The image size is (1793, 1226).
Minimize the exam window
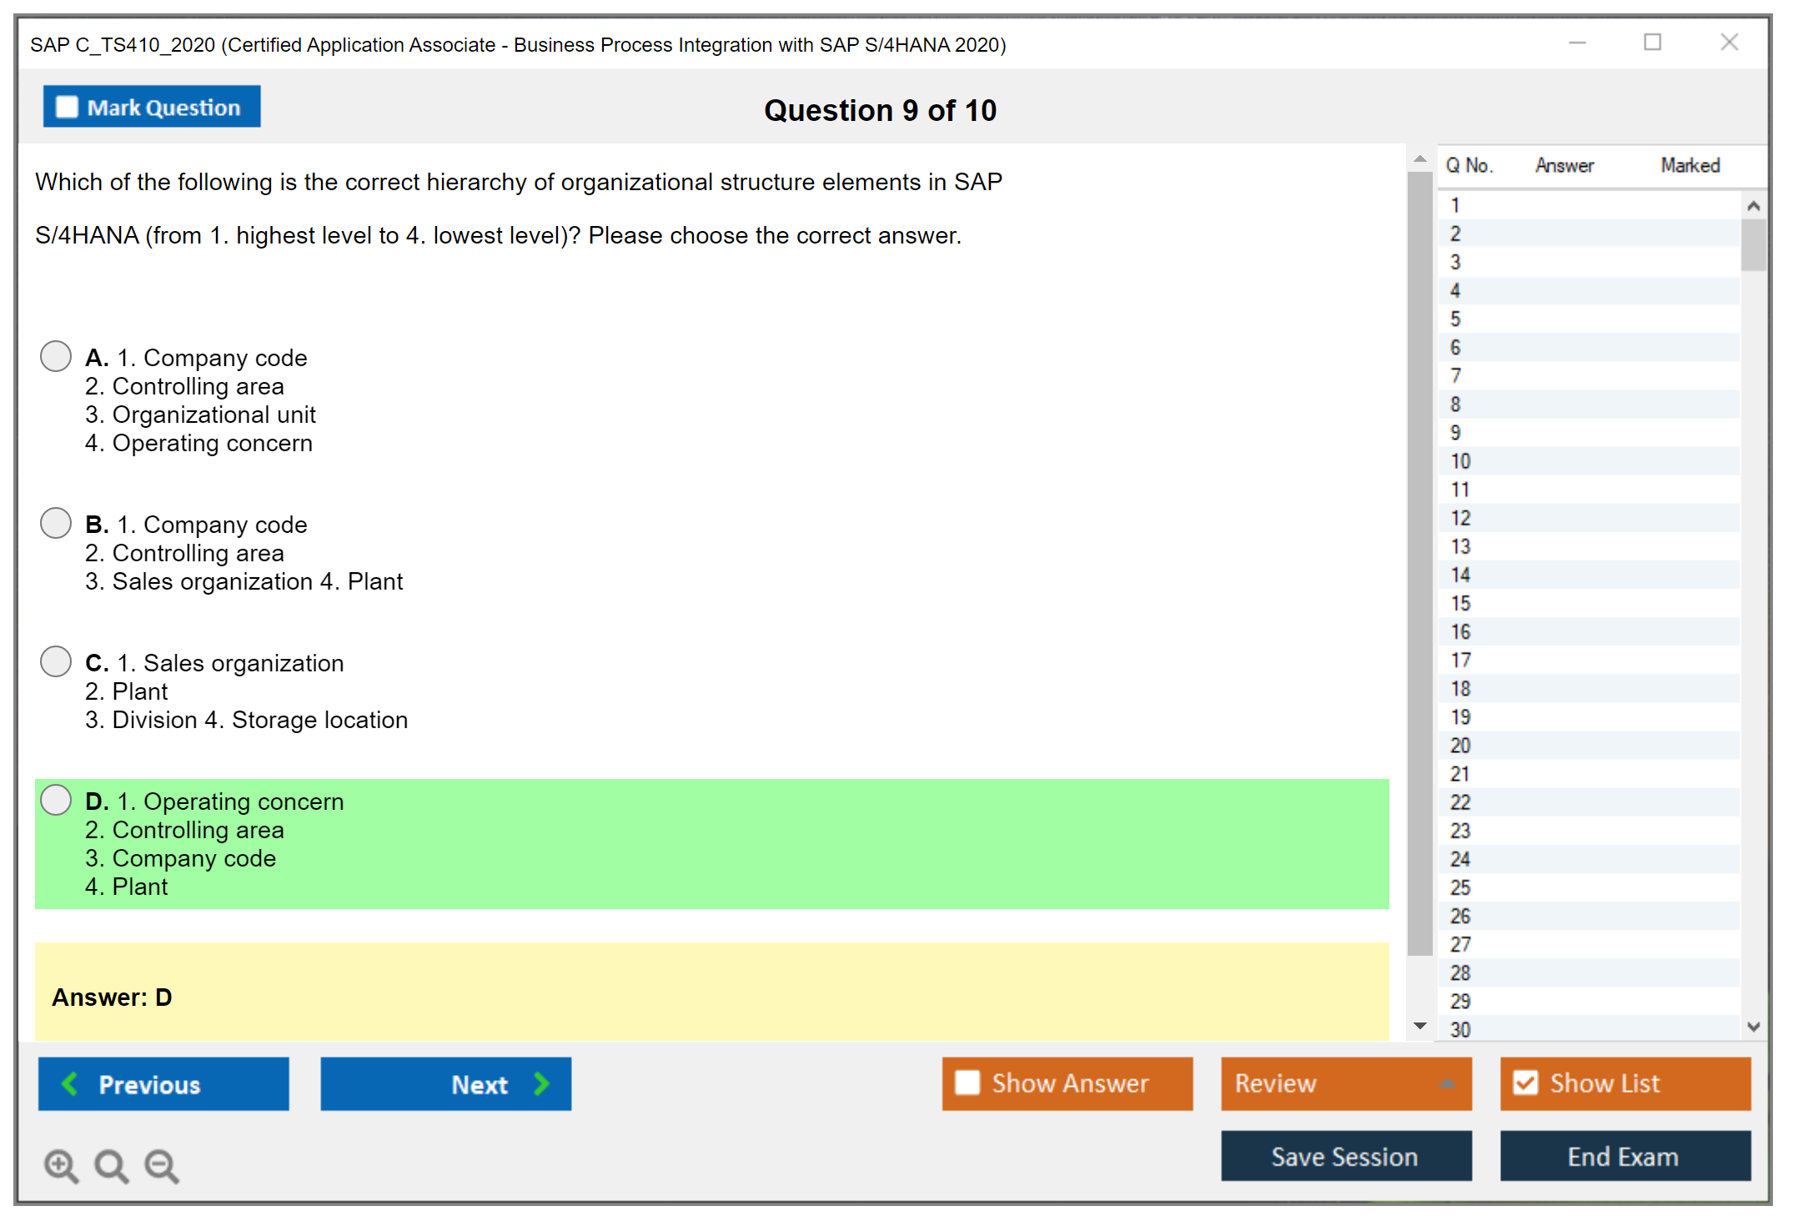(1577, 43)
